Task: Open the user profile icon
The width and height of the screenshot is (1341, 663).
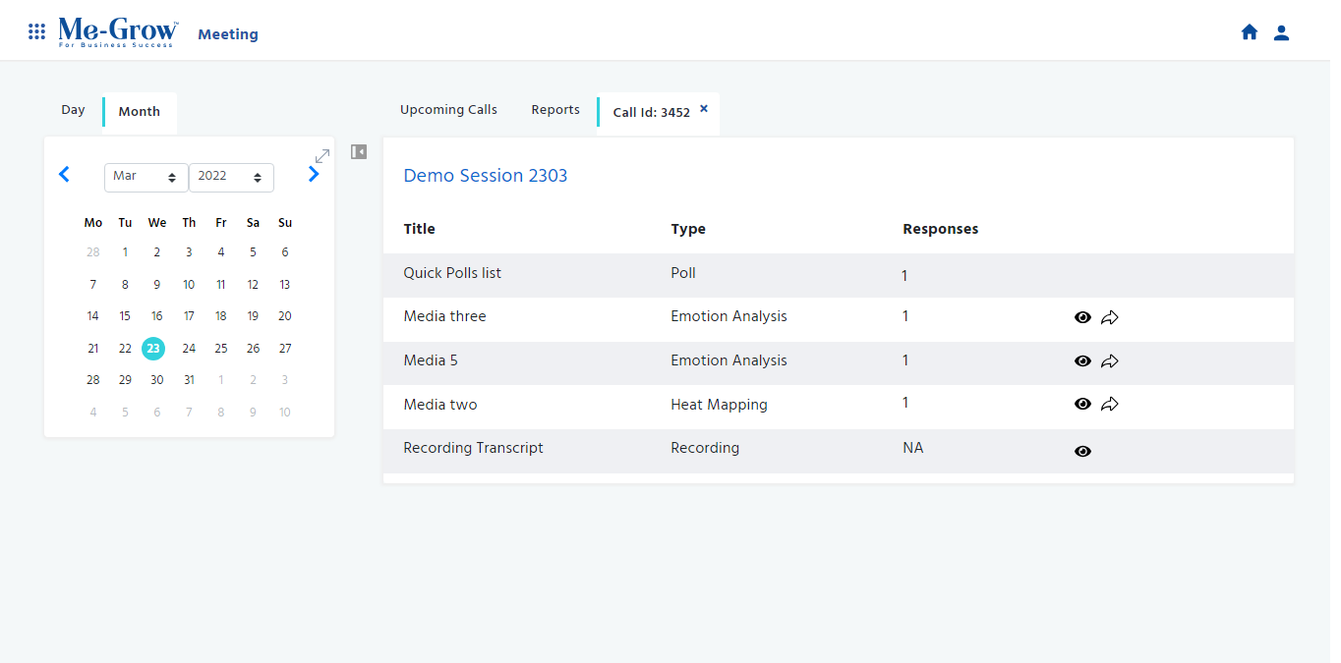Action: coord(1281,30)
